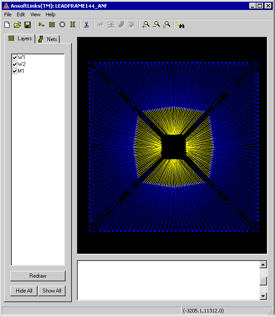The height and width of the screenshot is (317, 275).
Task: Open the File menu
Action: tap(8, 14)
